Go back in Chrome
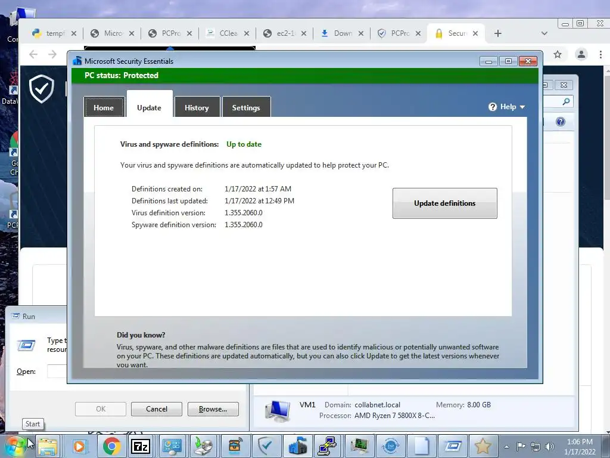This screenshot has height=458, width=610. click(x=33, y=54)
